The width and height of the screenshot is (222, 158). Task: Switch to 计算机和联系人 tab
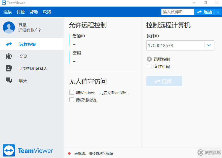(x=32, y=68)
